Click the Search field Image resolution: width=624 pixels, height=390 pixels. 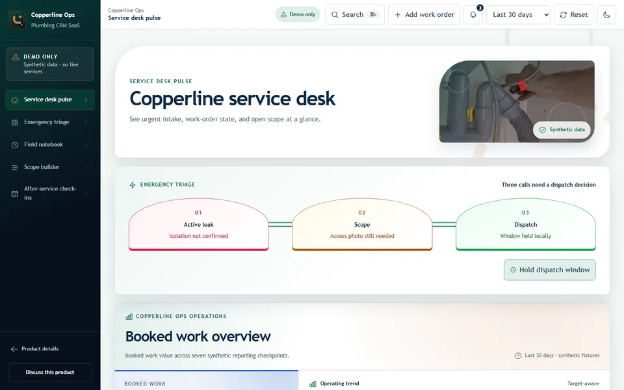(x=355, y=15)
